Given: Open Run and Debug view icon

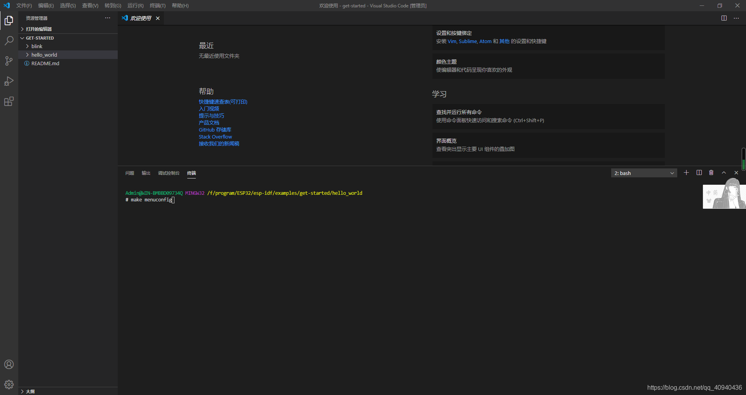Looking at the screenshot, I should [x=9, y=81].
